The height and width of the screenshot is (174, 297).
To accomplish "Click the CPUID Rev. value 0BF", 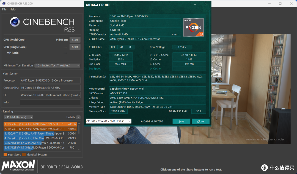I will (x=113, y=47).
